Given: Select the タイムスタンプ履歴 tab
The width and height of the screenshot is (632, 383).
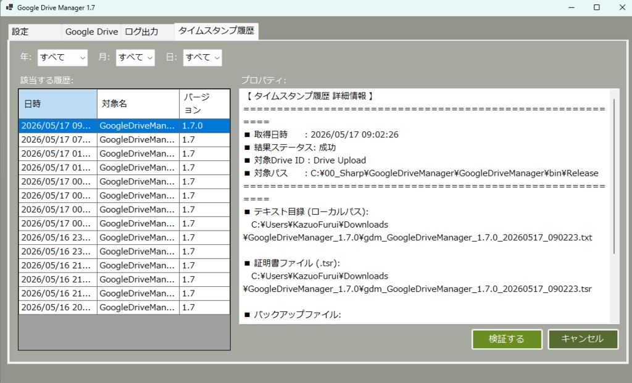Looking at the screenshot, I should pos(217,31).
